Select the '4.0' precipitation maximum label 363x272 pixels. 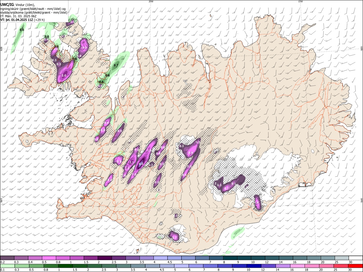pyautogui.click(x=141, y=164)
